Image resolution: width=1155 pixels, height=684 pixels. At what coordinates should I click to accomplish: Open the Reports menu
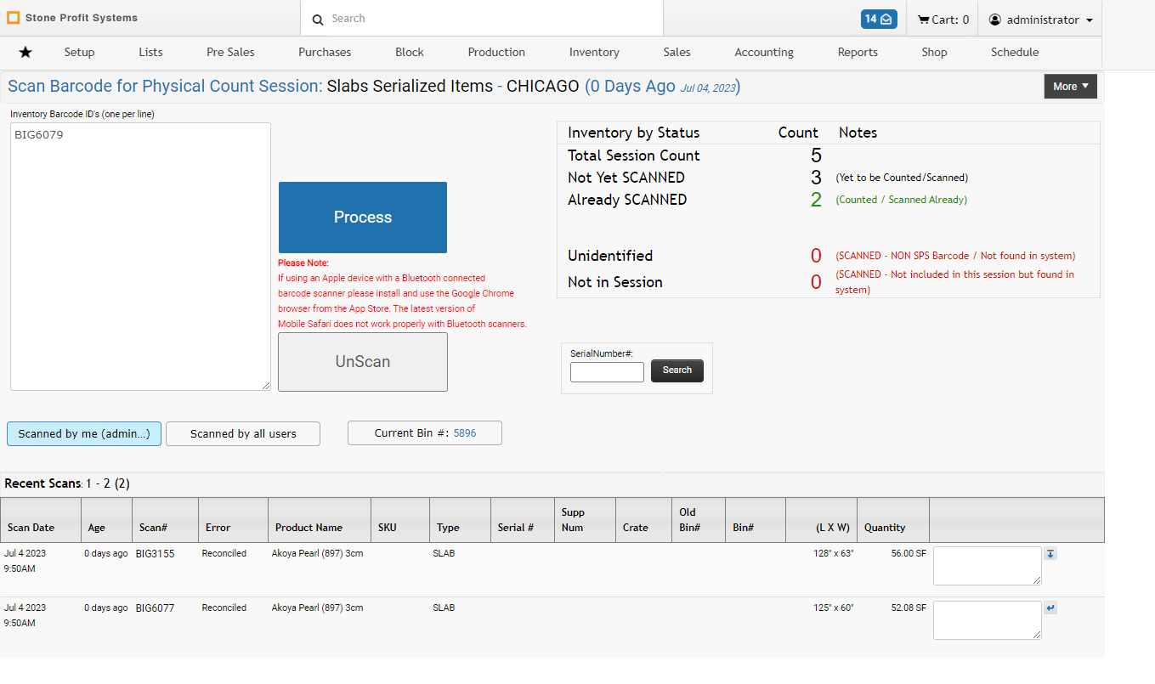click(858, 52)
